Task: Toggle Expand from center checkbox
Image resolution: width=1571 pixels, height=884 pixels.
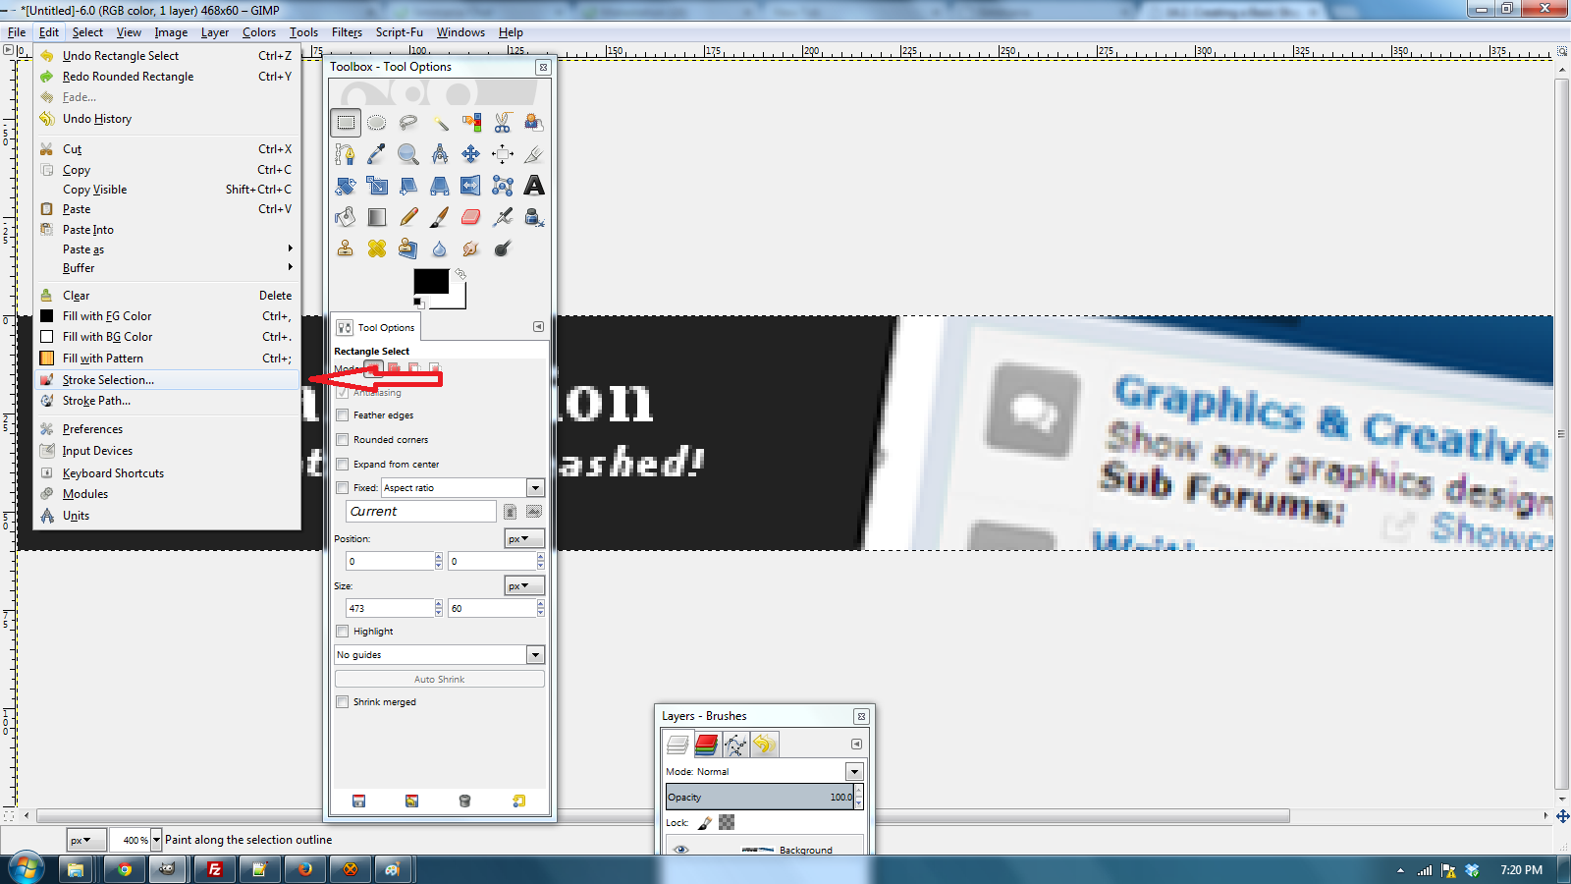Action: click(x=343, y=465)
